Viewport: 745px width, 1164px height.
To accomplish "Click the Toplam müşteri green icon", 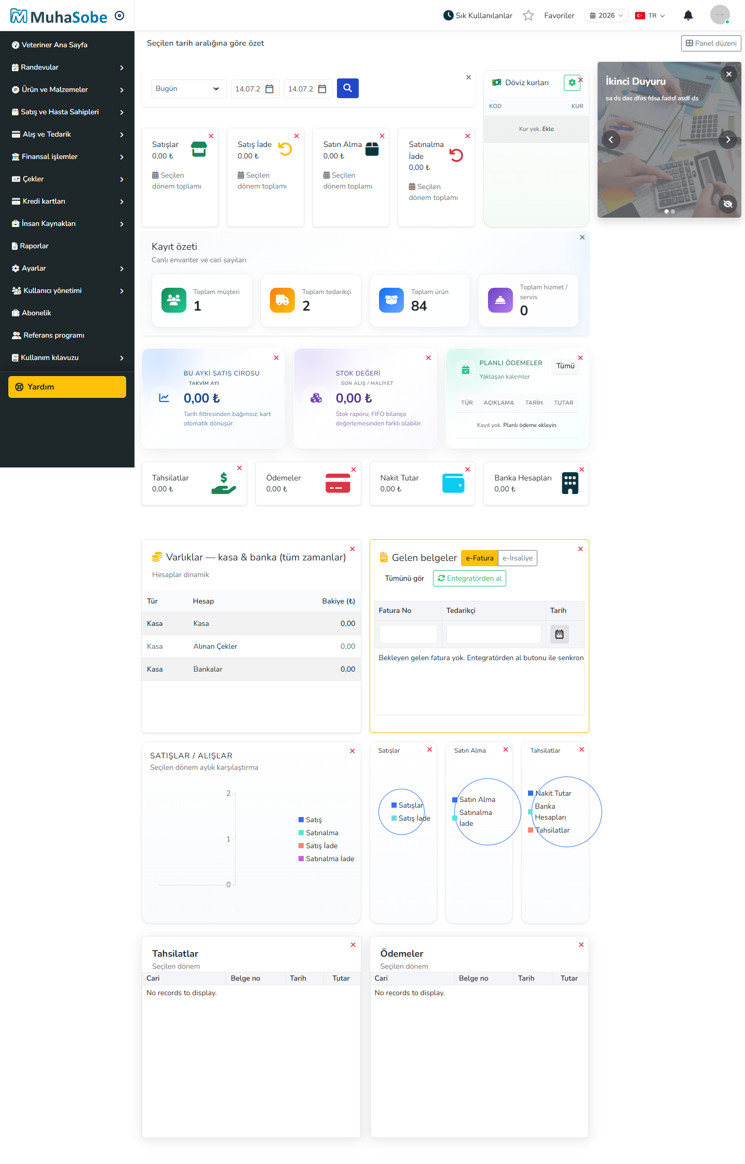I will coord(174,300).
